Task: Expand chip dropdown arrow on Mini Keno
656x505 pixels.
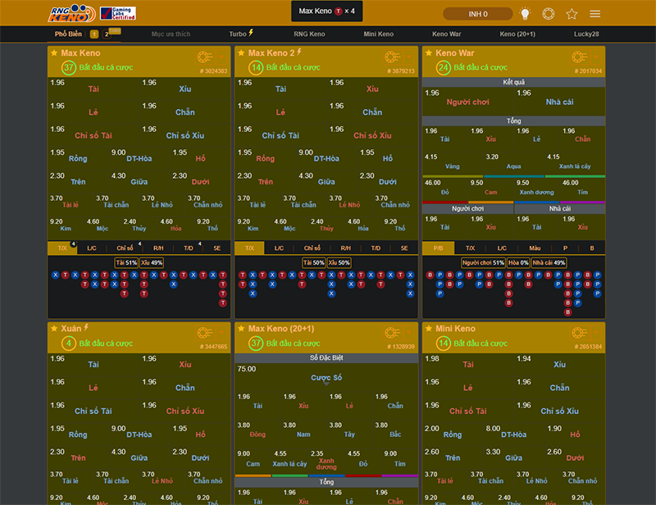Action: pyautogui.click(x=596, y=333)
